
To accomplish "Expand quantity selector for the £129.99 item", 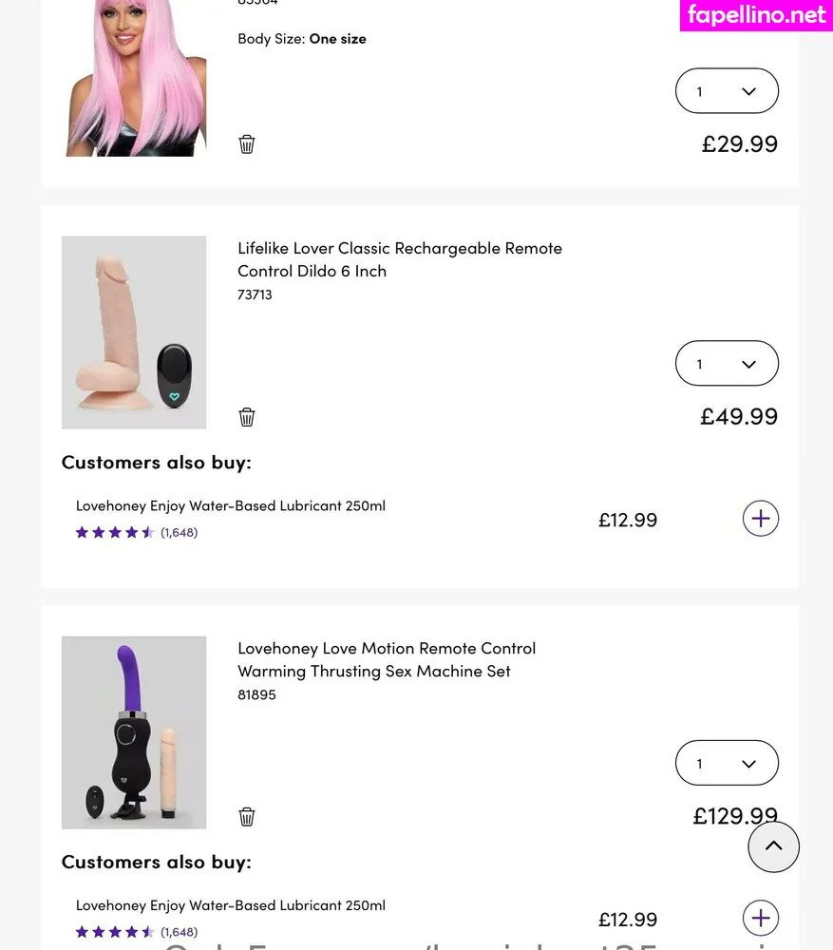I will point(727,764).
